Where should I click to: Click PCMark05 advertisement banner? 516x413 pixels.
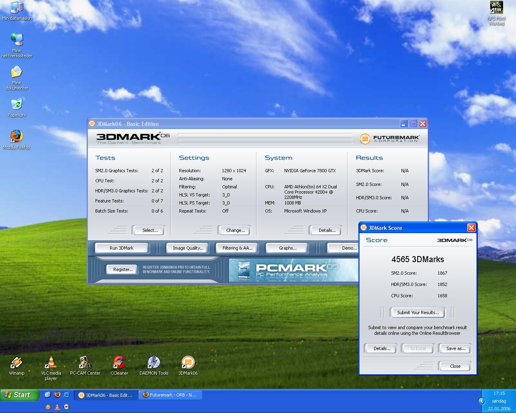pyautogui.click(x=293, y=270)
